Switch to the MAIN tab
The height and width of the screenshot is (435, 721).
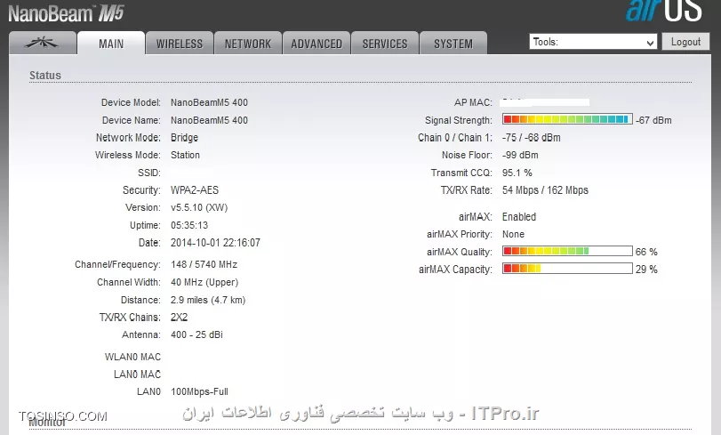coord(111,44)
